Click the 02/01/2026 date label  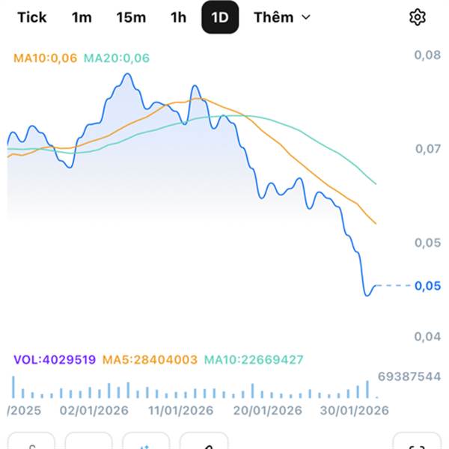94,411
